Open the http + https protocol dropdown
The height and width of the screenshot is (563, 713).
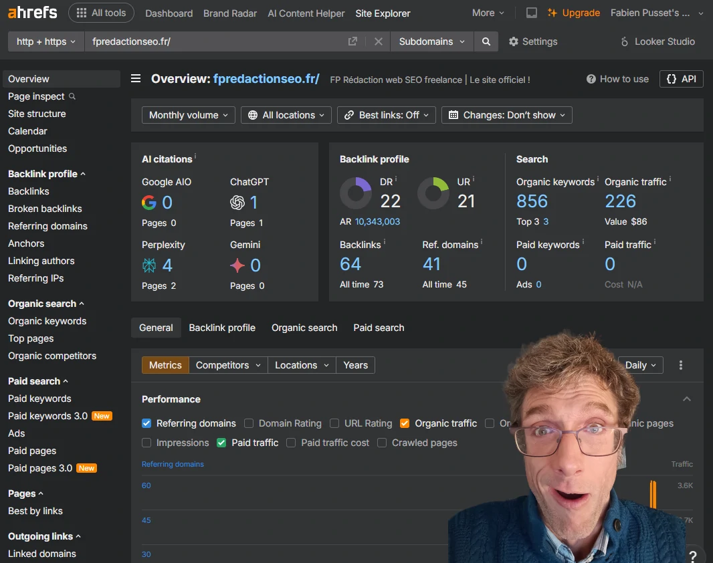(x=46, y=41)
